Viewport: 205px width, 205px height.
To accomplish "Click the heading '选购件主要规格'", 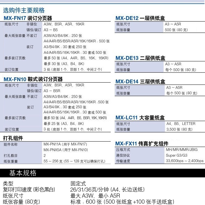I will point(24,10).
